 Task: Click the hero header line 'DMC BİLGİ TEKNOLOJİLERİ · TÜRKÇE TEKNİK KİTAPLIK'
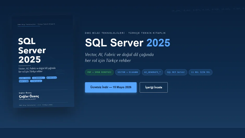(125, 33)
